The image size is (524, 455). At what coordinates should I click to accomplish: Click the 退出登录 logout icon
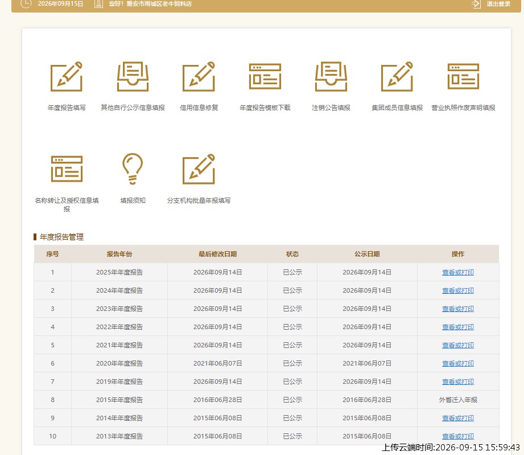(x=476, y=4)
